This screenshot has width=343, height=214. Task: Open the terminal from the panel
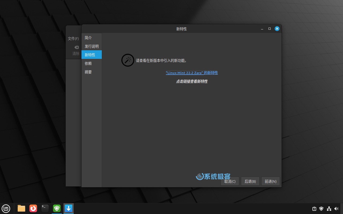pos(45,208)
